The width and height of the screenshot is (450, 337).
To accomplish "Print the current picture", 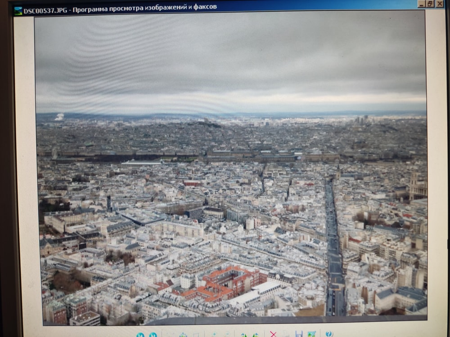I will click(x=286, y=335).
